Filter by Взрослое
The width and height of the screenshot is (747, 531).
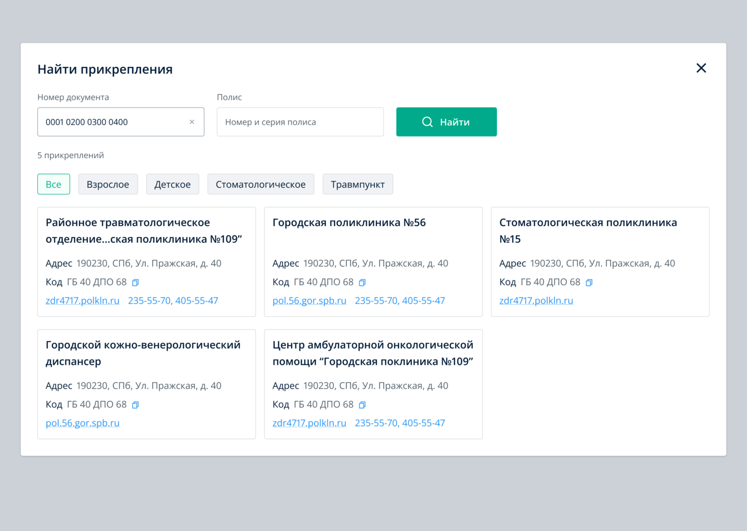point(108,184)
